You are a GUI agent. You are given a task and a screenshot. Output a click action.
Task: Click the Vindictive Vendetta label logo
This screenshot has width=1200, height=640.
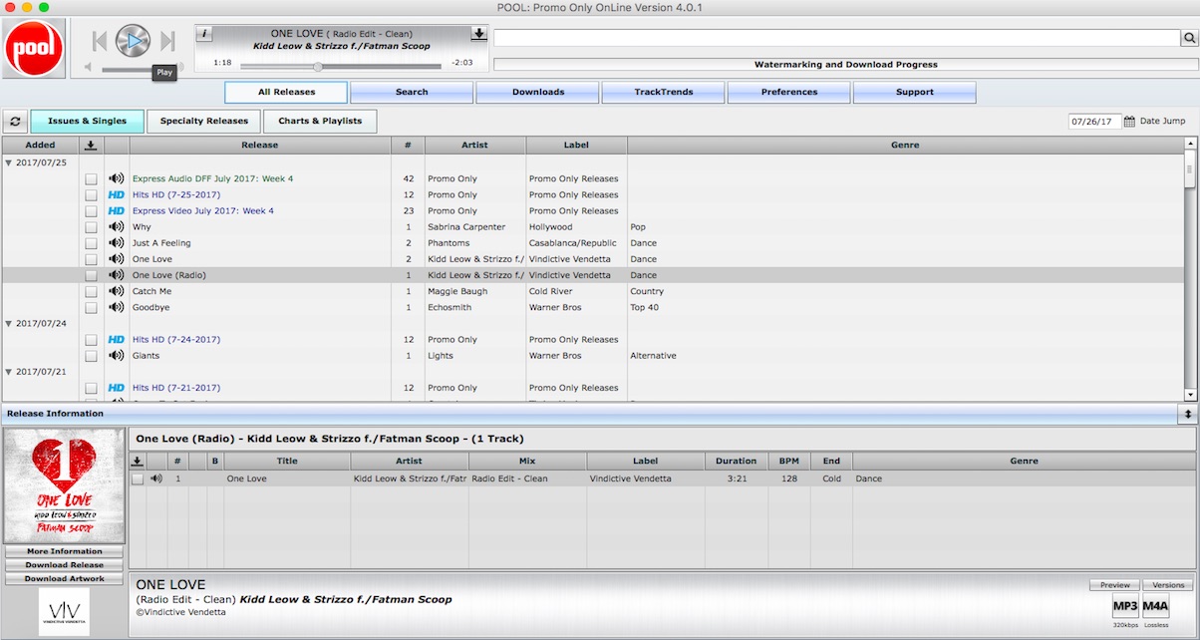64,612
